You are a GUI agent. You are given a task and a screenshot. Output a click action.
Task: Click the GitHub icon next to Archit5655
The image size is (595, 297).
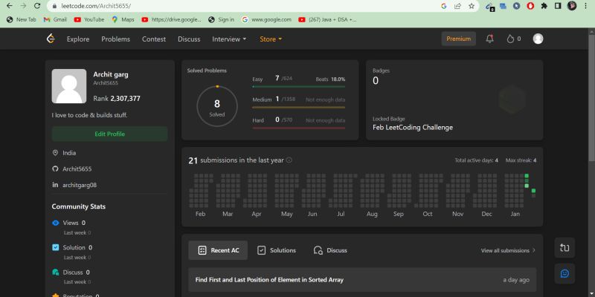[x=55, y=169]
